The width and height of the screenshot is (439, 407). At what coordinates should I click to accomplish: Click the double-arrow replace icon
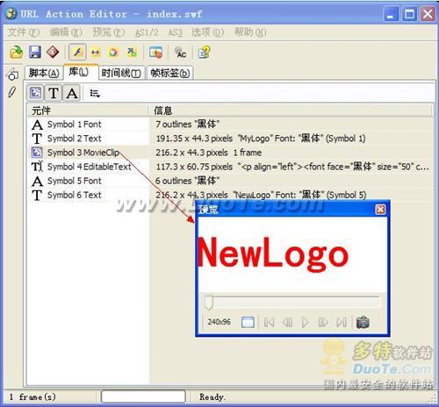[96, 53]
